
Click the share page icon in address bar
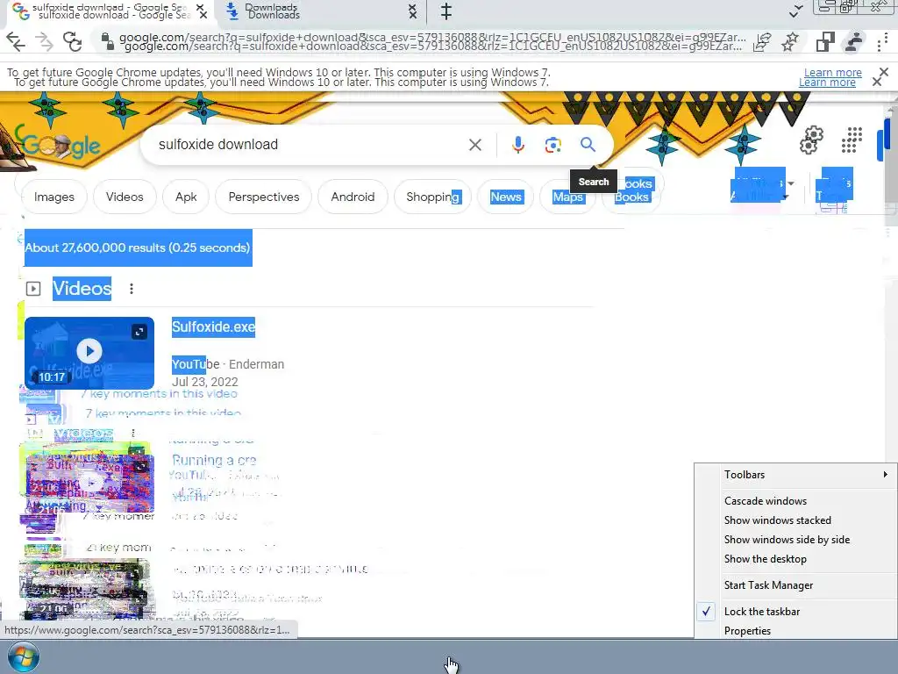(762, 42)
